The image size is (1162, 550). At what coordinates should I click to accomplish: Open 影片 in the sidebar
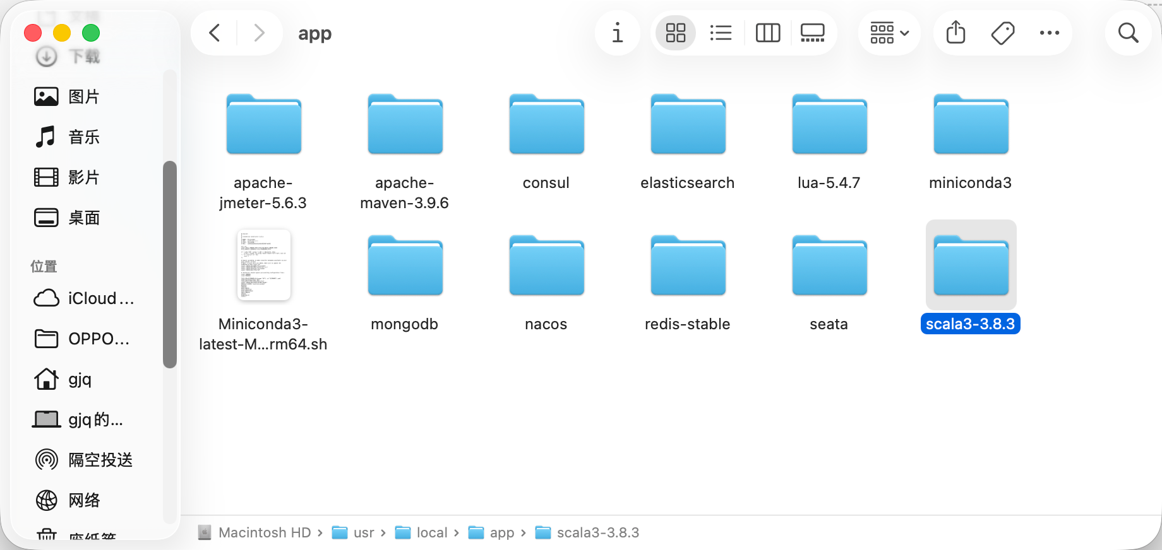coord(66,177)
